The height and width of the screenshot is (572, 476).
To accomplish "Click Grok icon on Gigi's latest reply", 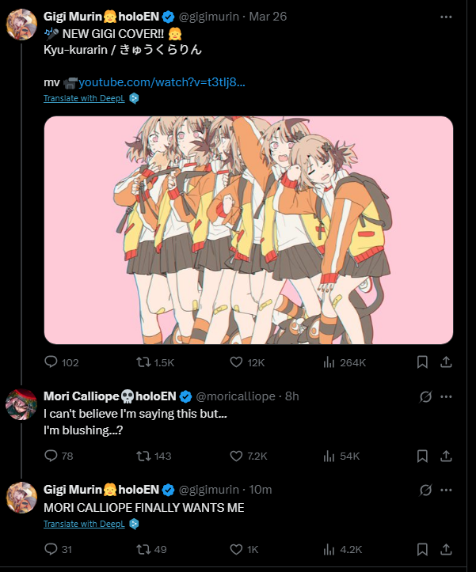I will 425,490.
